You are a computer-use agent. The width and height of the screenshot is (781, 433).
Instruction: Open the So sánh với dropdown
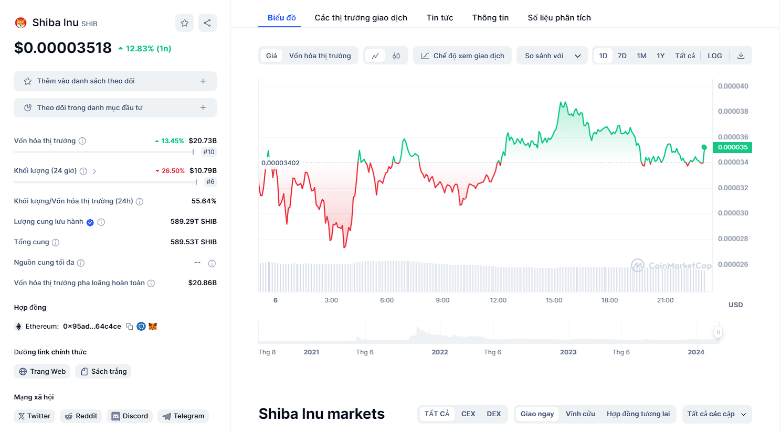(552, 56)
